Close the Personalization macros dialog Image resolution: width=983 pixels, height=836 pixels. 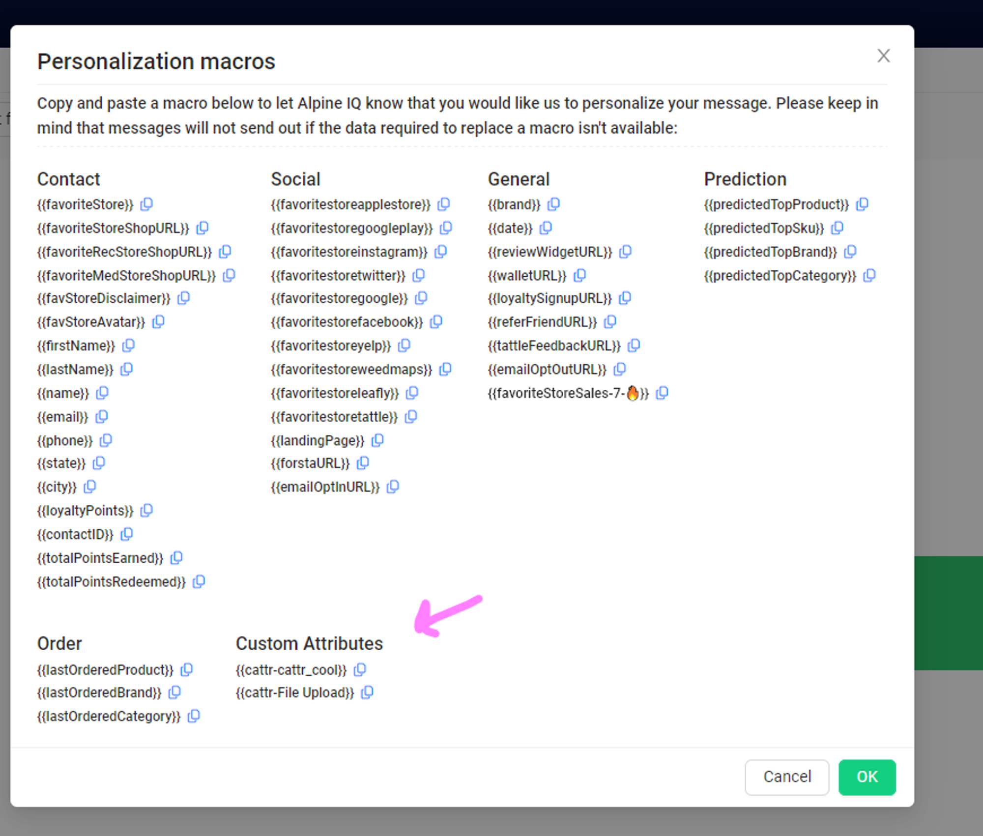tap(884, 56)
